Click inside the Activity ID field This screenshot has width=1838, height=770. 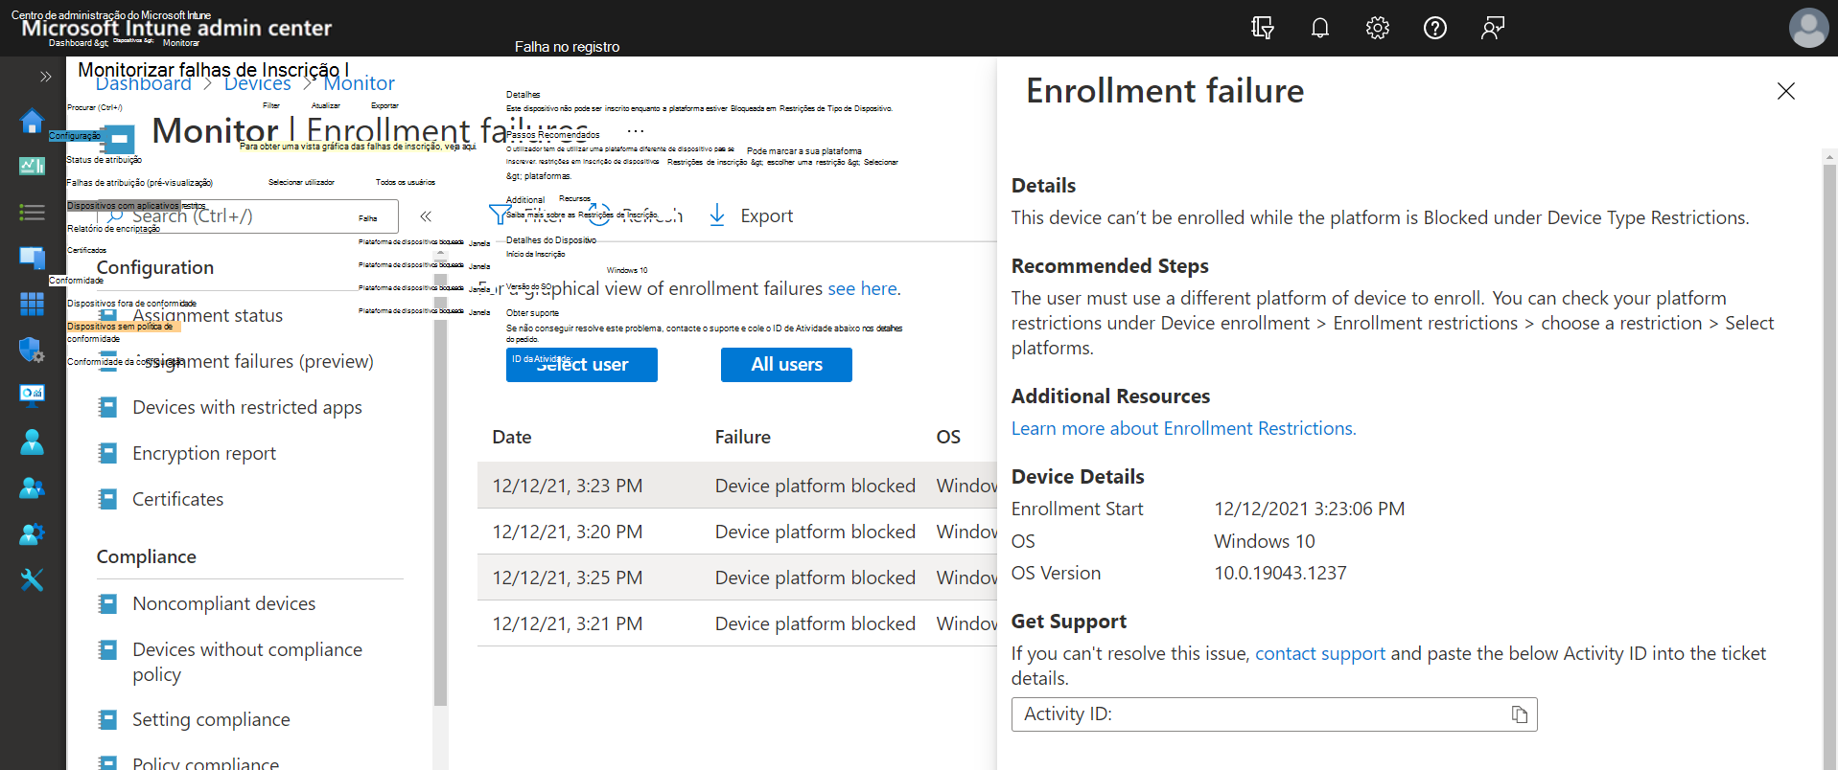click(1256, 714)
